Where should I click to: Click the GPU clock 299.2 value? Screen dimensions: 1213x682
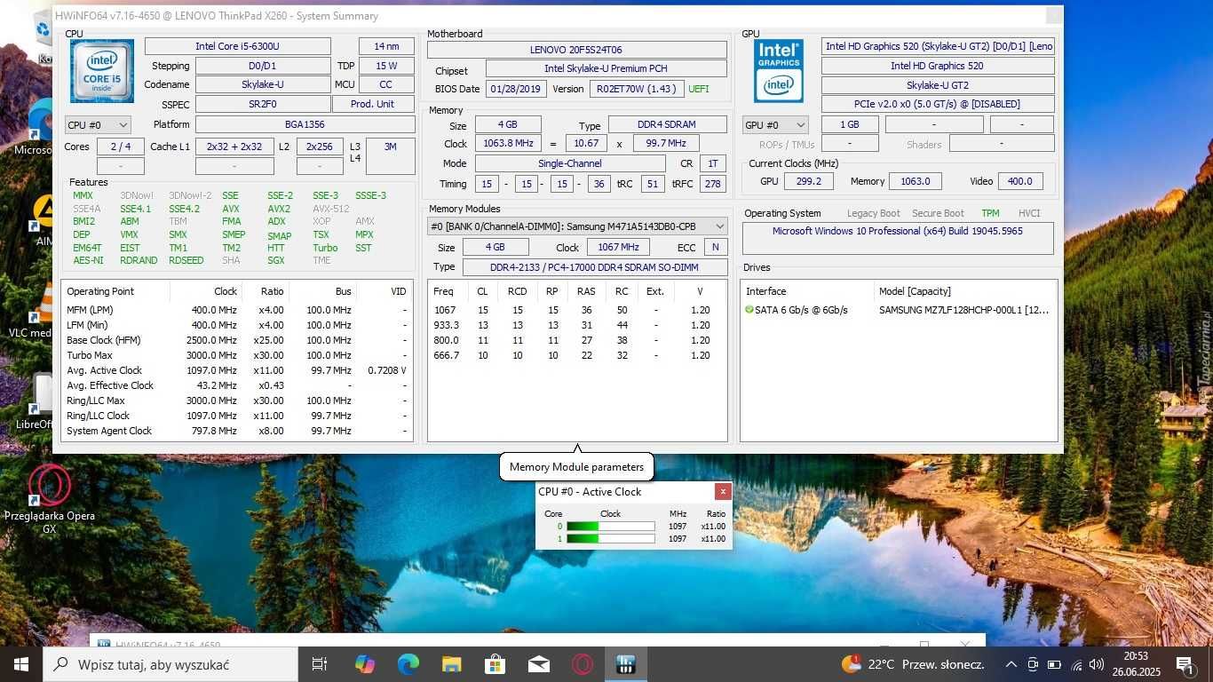click(x=809, y=181)
